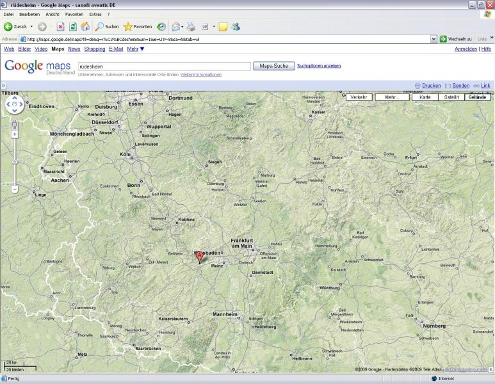Click the Messenger people toolbar icon
The image size is (495, 384).
click(x=236, y=27)
